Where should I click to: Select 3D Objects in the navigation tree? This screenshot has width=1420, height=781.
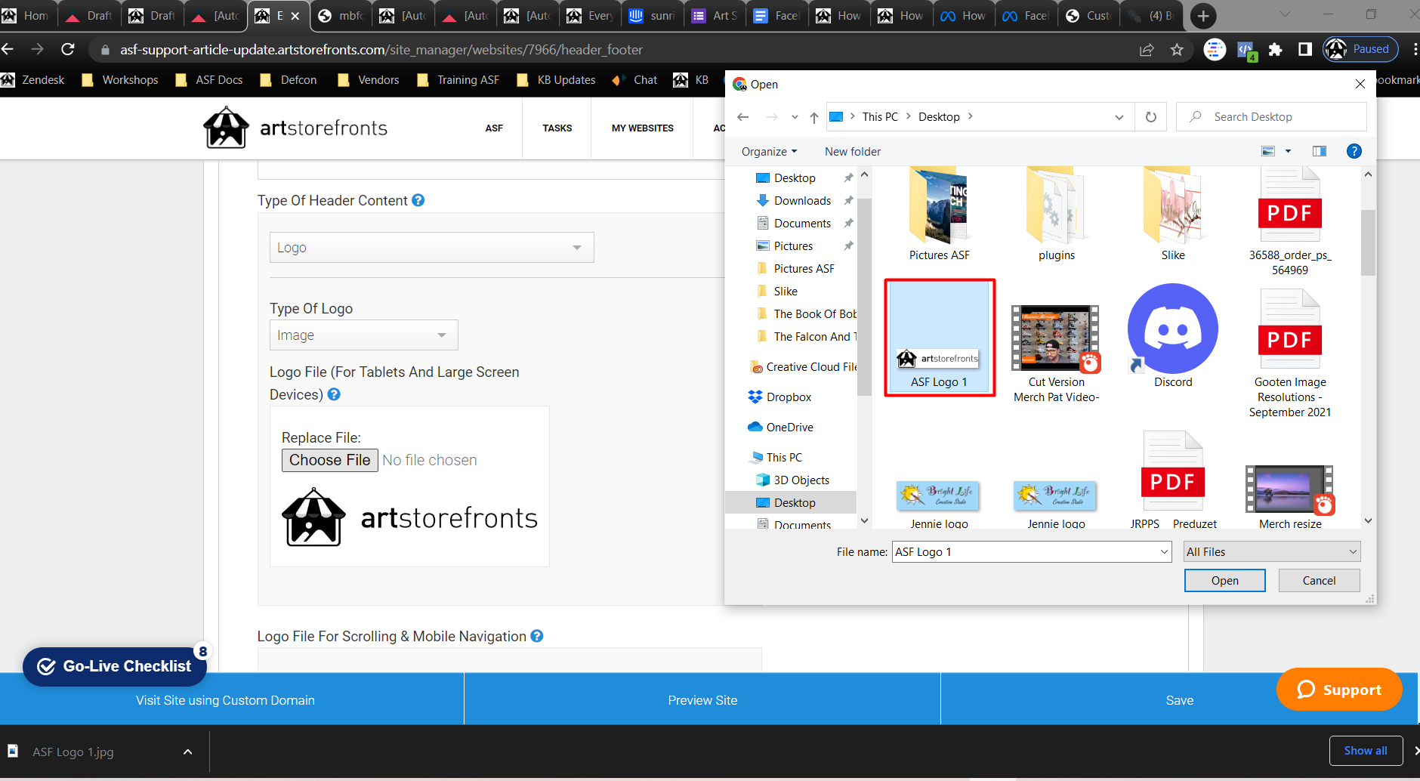tap(801, 480)
